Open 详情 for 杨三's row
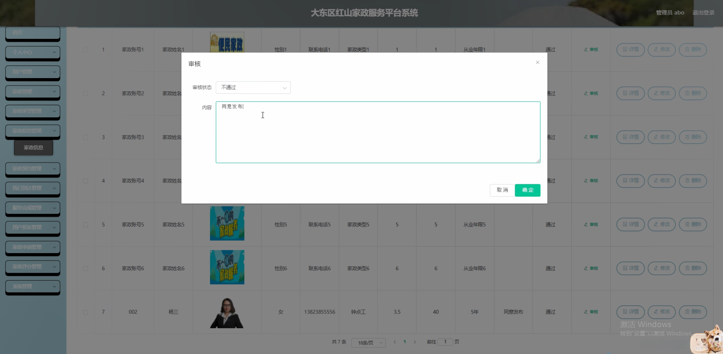 630,312
